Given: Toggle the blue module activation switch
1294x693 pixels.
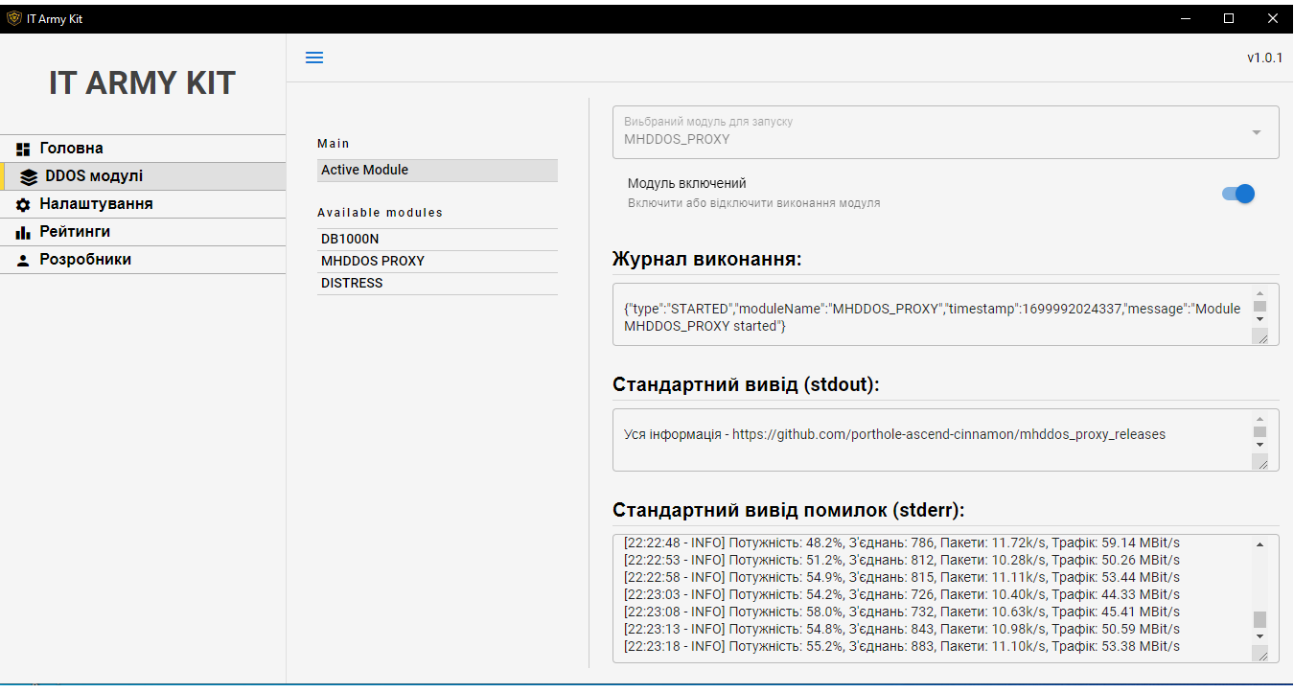Looking at the screenshot, I should coord(1239,194).
